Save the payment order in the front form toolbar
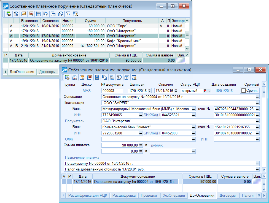 (x=97, y=77)
